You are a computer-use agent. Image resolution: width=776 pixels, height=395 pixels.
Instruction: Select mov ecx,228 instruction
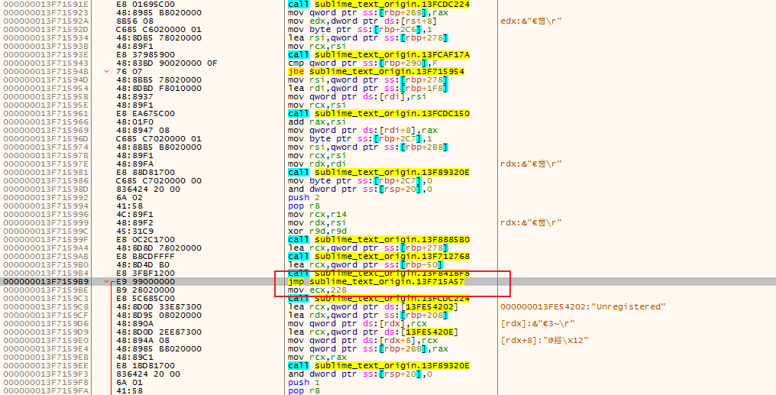point(317,290)
